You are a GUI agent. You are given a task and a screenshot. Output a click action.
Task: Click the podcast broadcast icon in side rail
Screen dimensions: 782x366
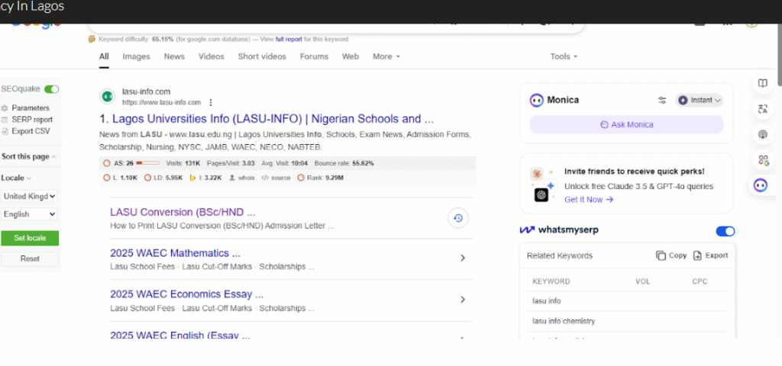(763, 134)
